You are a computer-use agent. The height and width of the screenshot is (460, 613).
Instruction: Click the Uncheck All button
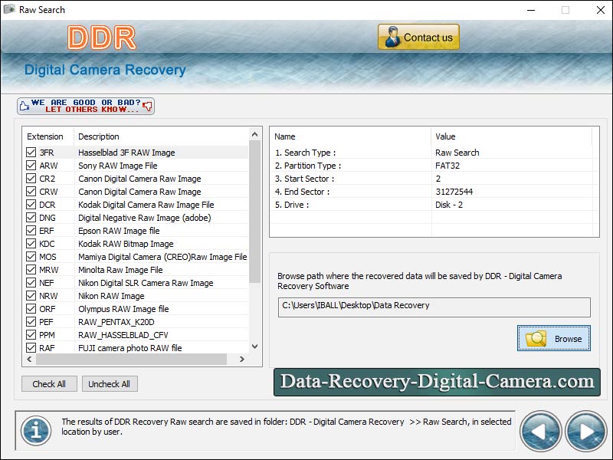click(x=110, y=384)
